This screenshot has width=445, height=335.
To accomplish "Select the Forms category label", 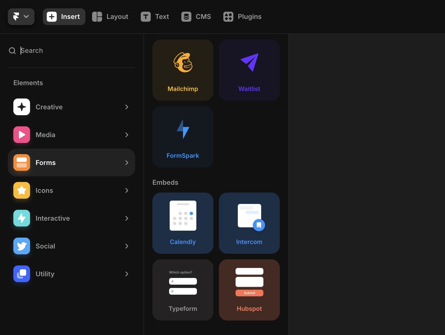I will pyautogui.click(x=46, y=162).
